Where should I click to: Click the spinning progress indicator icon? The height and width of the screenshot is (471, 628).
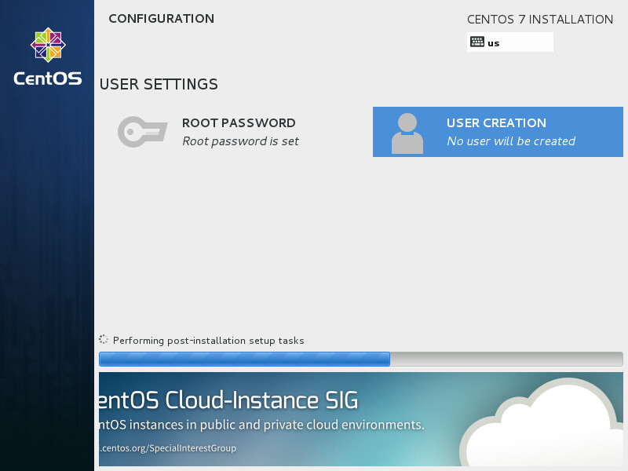coord(104,340)
